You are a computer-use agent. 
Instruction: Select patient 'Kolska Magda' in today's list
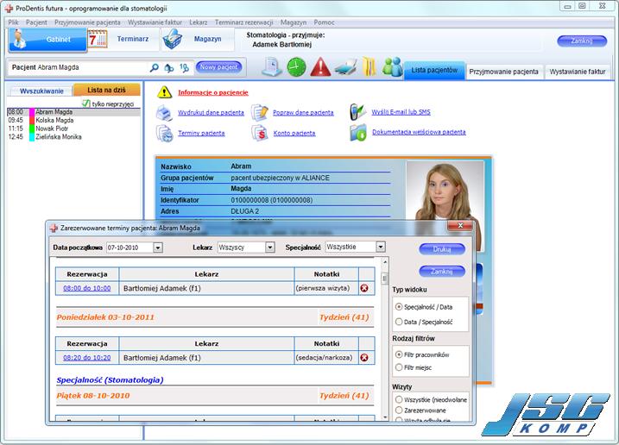click(73, 121)
